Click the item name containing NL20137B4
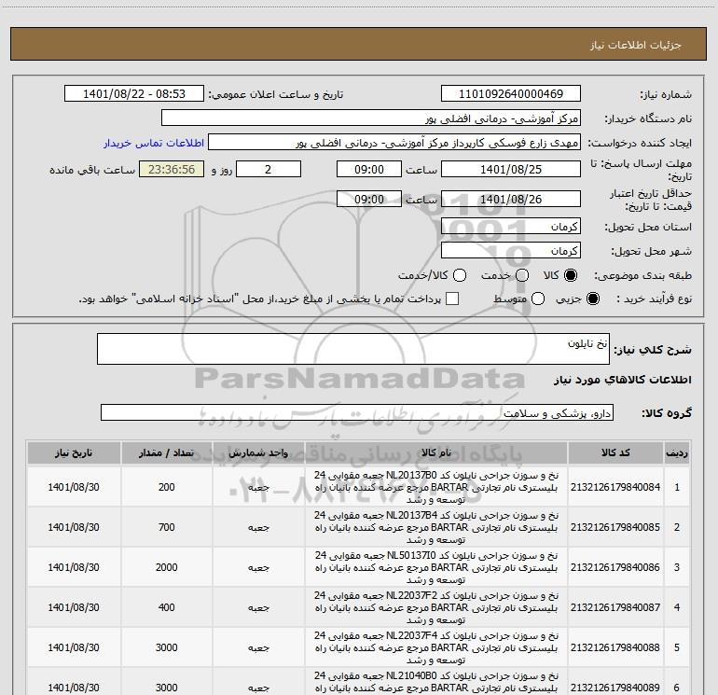 (436, 527)
